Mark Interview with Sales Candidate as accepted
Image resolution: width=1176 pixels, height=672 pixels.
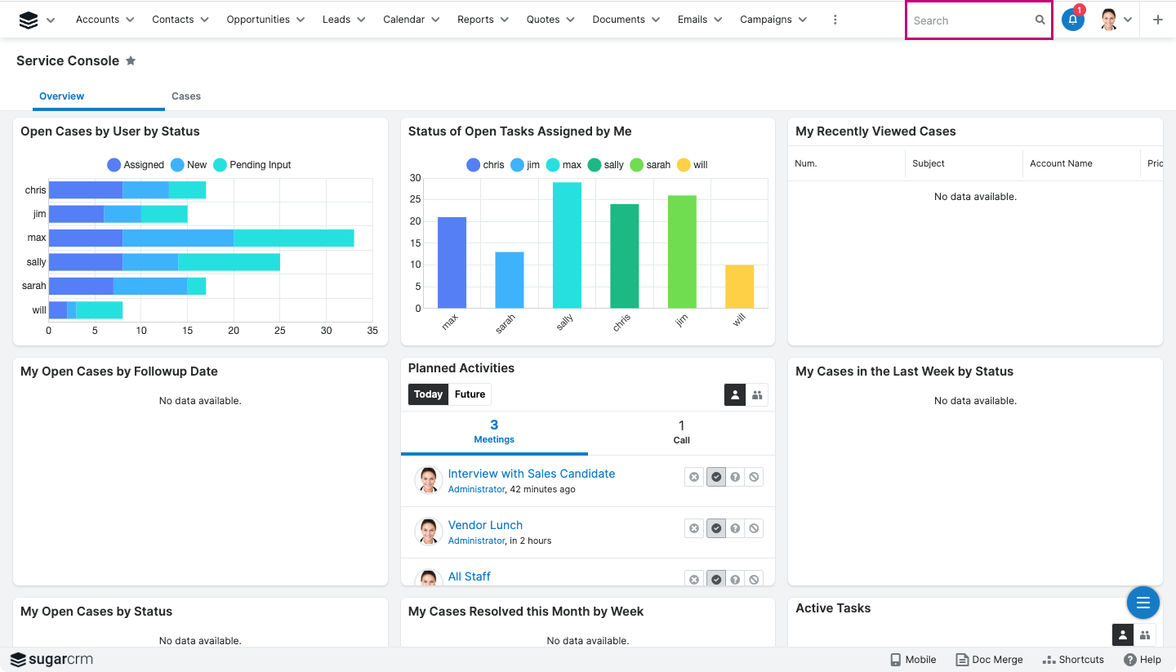[716, 477]
